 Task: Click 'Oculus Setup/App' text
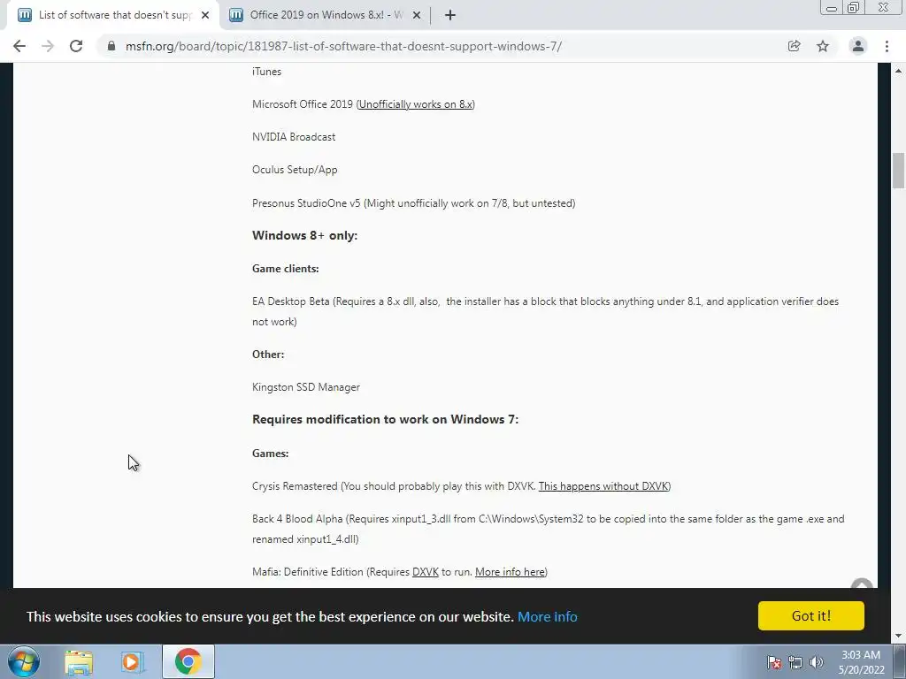(295, 170)
